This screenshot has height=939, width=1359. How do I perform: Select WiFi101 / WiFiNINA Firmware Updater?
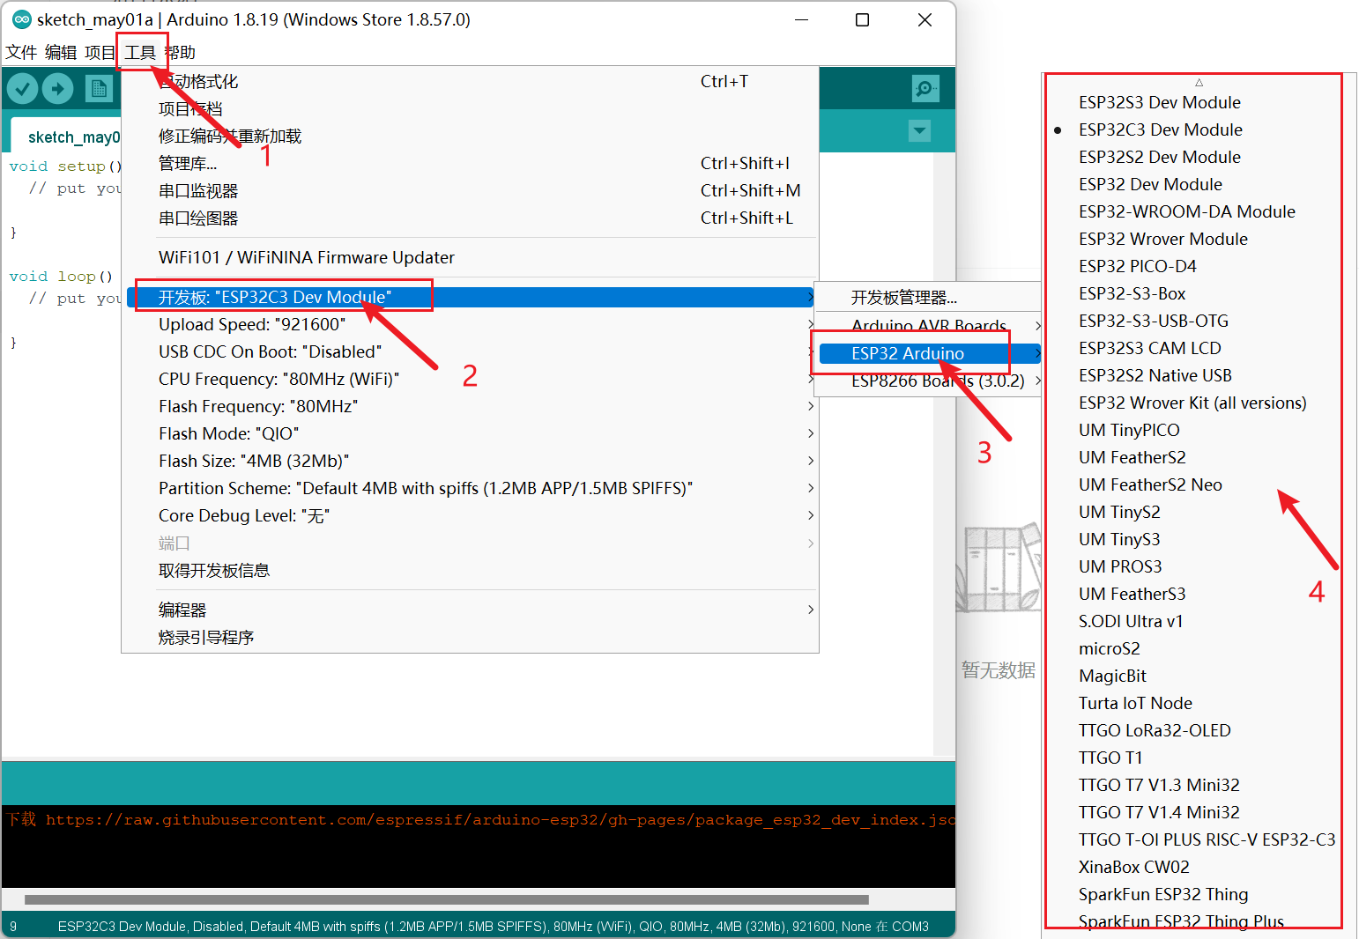(x=470, y=257)
